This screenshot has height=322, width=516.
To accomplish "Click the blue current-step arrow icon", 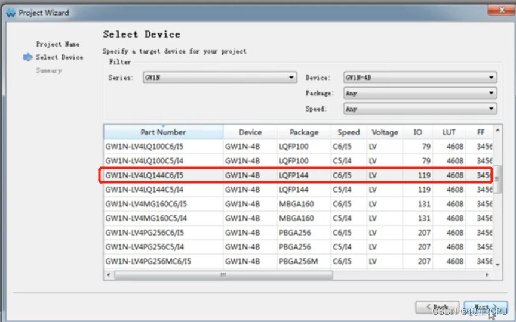I will click(x=27, y=57).
